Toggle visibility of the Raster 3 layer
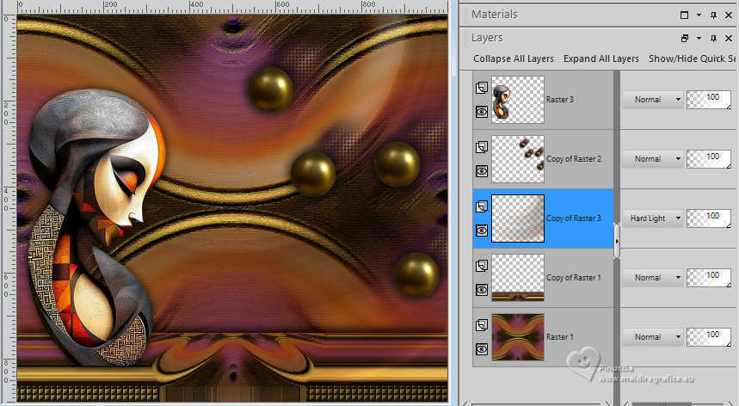 coord(481,112)
